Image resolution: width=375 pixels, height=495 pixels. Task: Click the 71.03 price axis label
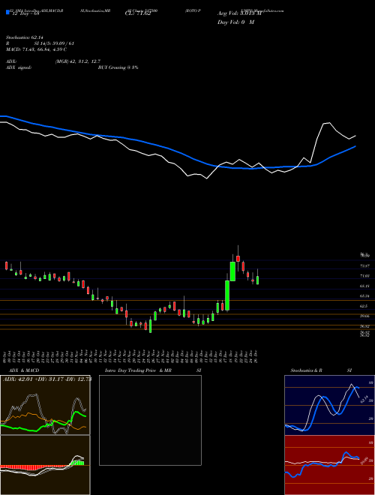365,276
